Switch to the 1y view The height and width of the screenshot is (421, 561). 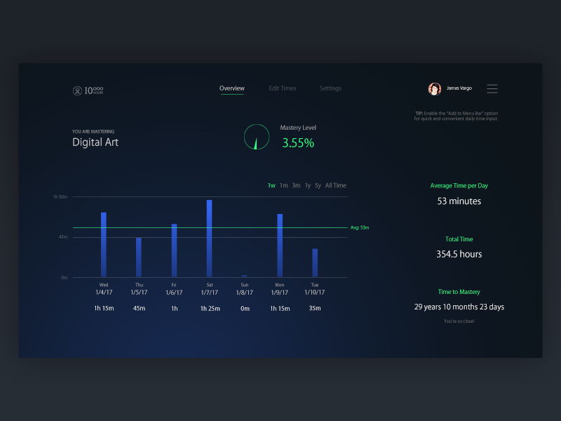(307, 185)
